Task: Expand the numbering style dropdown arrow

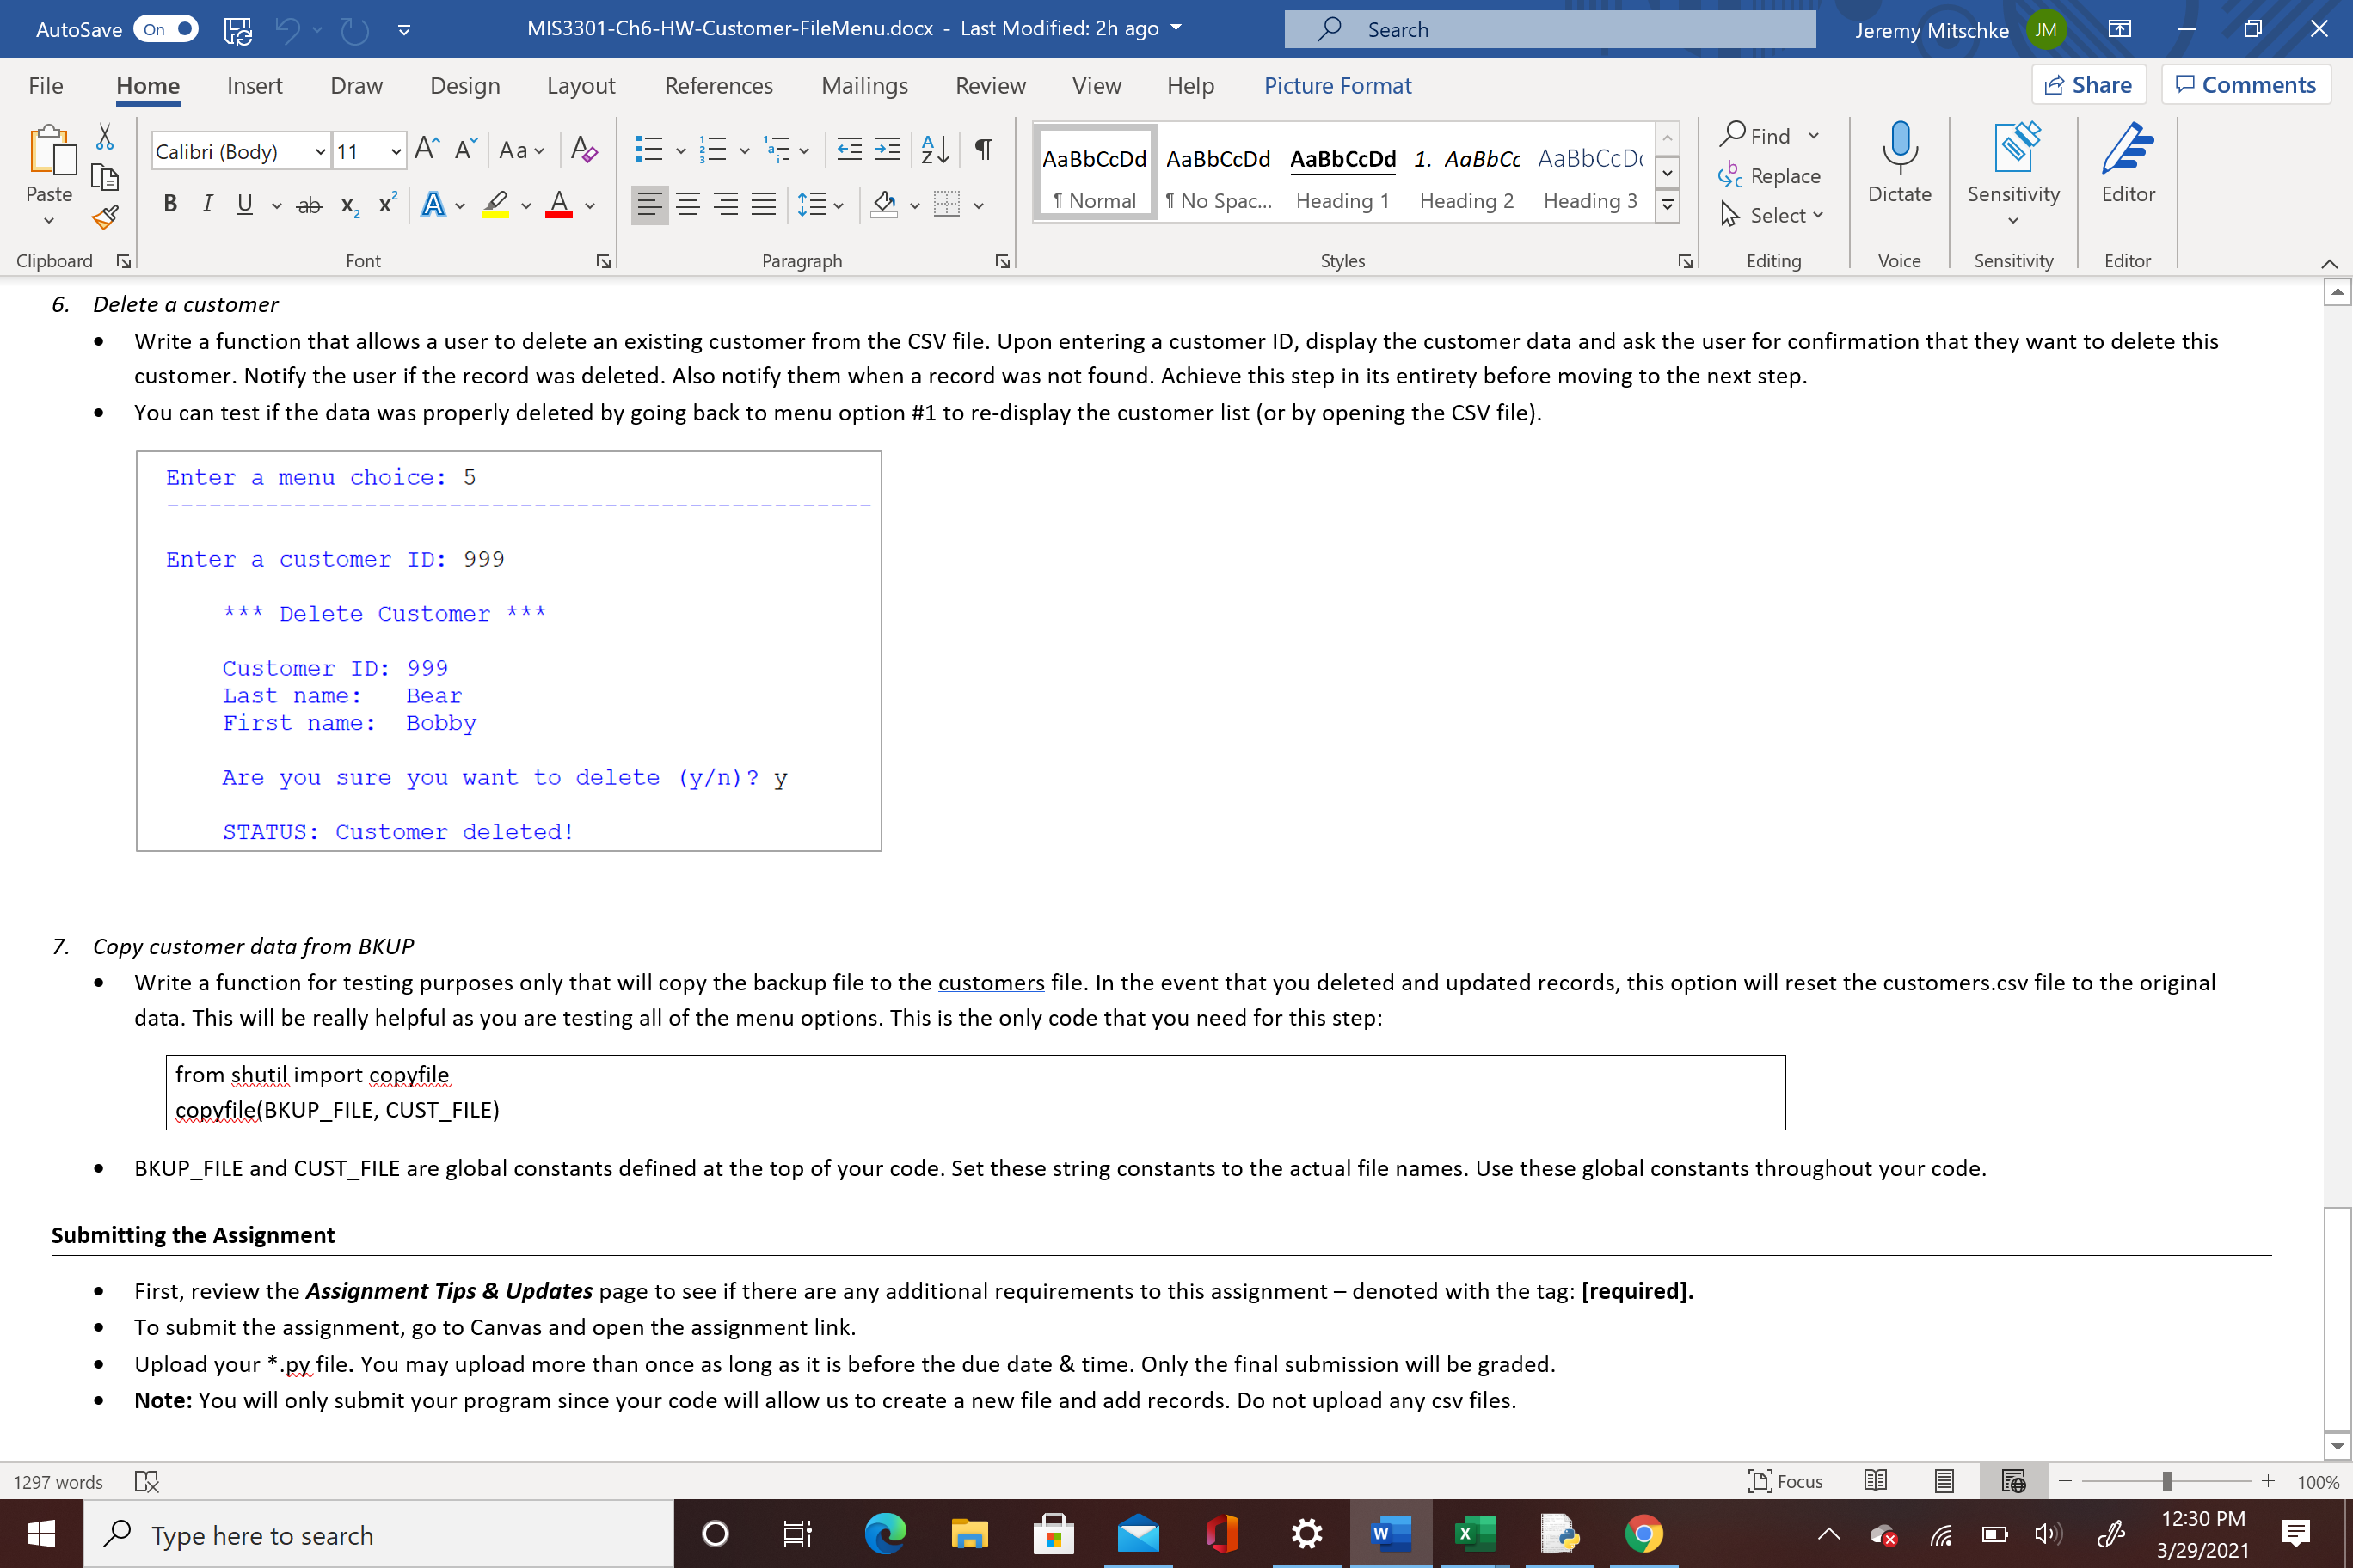Action: pyautogui.click(x=744, y=151)
